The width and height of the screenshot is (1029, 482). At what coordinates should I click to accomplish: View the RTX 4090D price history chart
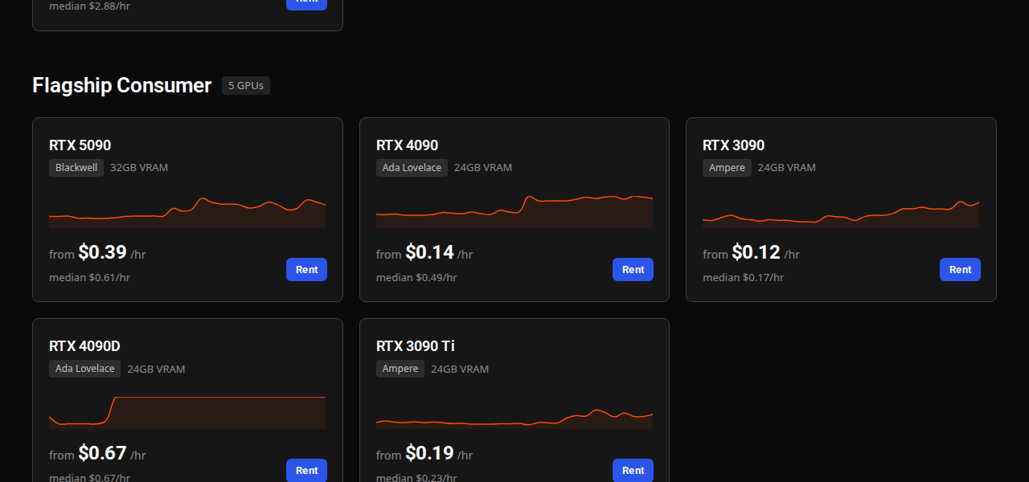[187, 412]
